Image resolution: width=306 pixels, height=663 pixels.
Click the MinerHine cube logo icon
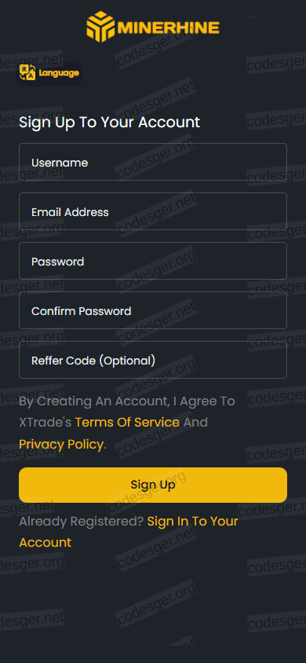(x=100, y=27)
